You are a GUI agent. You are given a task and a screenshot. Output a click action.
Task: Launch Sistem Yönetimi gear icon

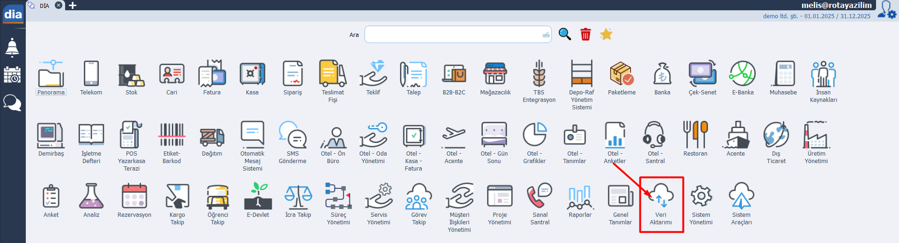coord(701,197)
